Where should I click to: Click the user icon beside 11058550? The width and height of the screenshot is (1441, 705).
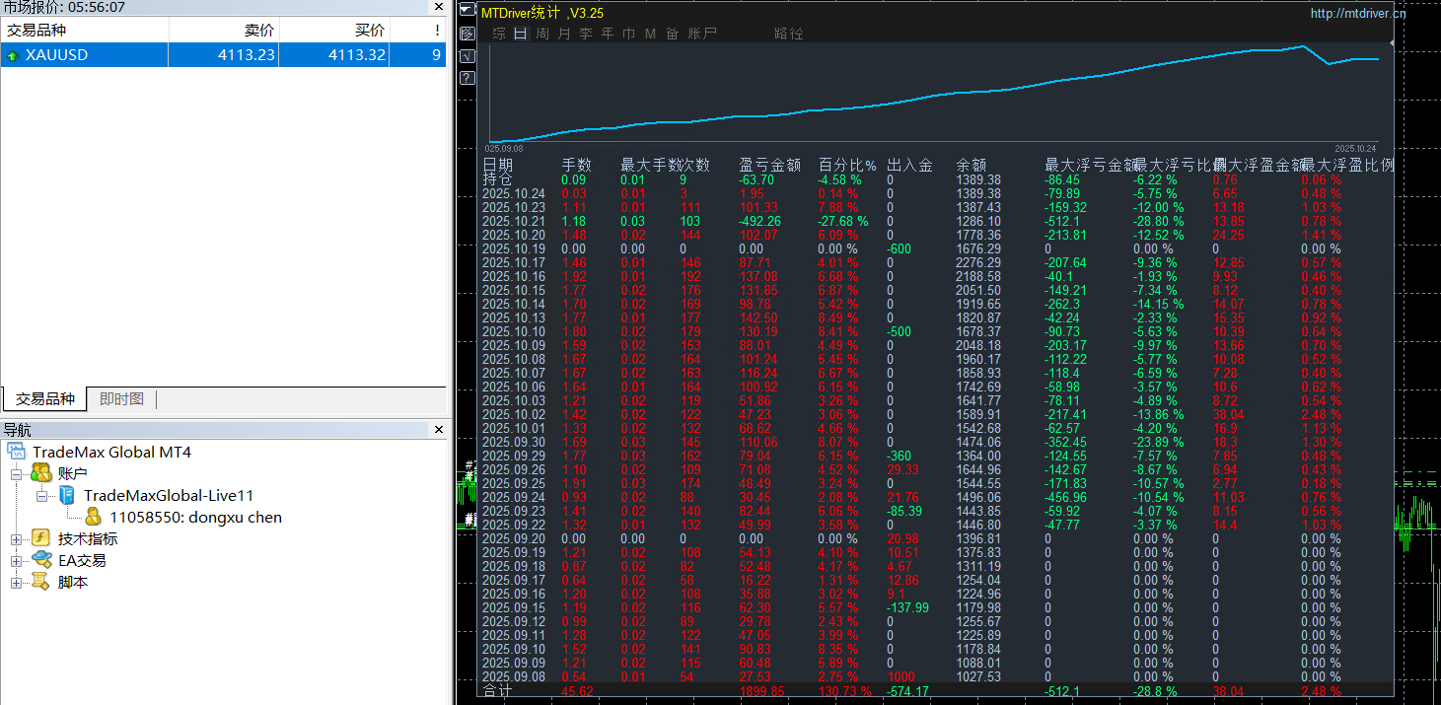pos(93,517)
